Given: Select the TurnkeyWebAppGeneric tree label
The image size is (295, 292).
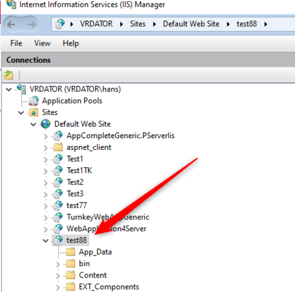Looking at the screenshot, I should click(108, 217).
